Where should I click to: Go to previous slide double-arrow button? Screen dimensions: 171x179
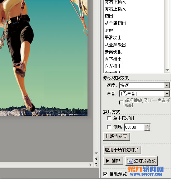pos(96,159)
